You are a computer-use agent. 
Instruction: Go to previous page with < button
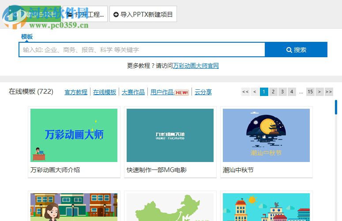[255, 92]
